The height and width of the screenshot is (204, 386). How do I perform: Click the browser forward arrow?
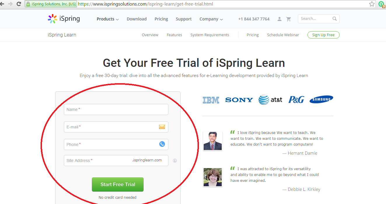(x=11, y=4)
